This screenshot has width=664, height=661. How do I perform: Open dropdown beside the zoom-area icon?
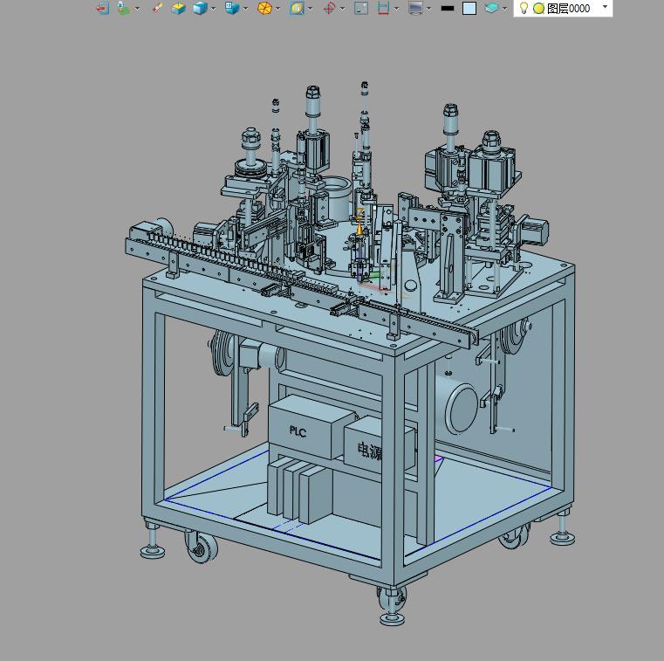pyautogui.click(x=311, y=9)
